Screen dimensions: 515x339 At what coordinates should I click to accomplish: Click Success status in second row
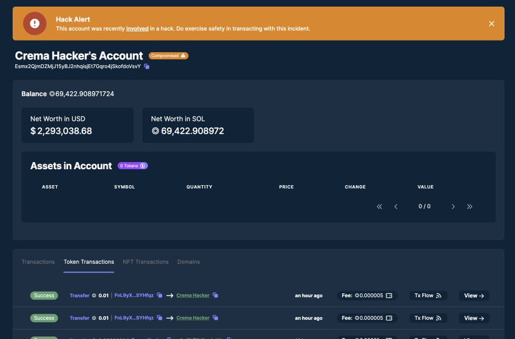point(44,318)
